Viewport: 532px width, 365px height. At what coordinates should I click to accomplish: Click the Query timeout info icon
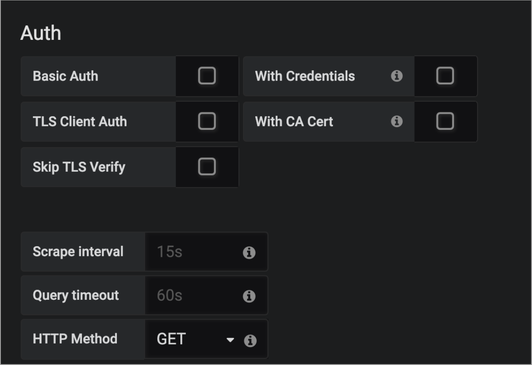(x=249, y=296)
